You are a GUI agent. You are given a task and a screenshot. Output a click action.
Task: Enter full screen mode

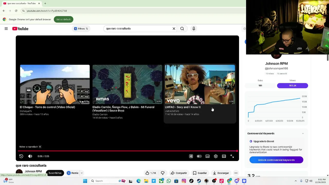[232, 156]
